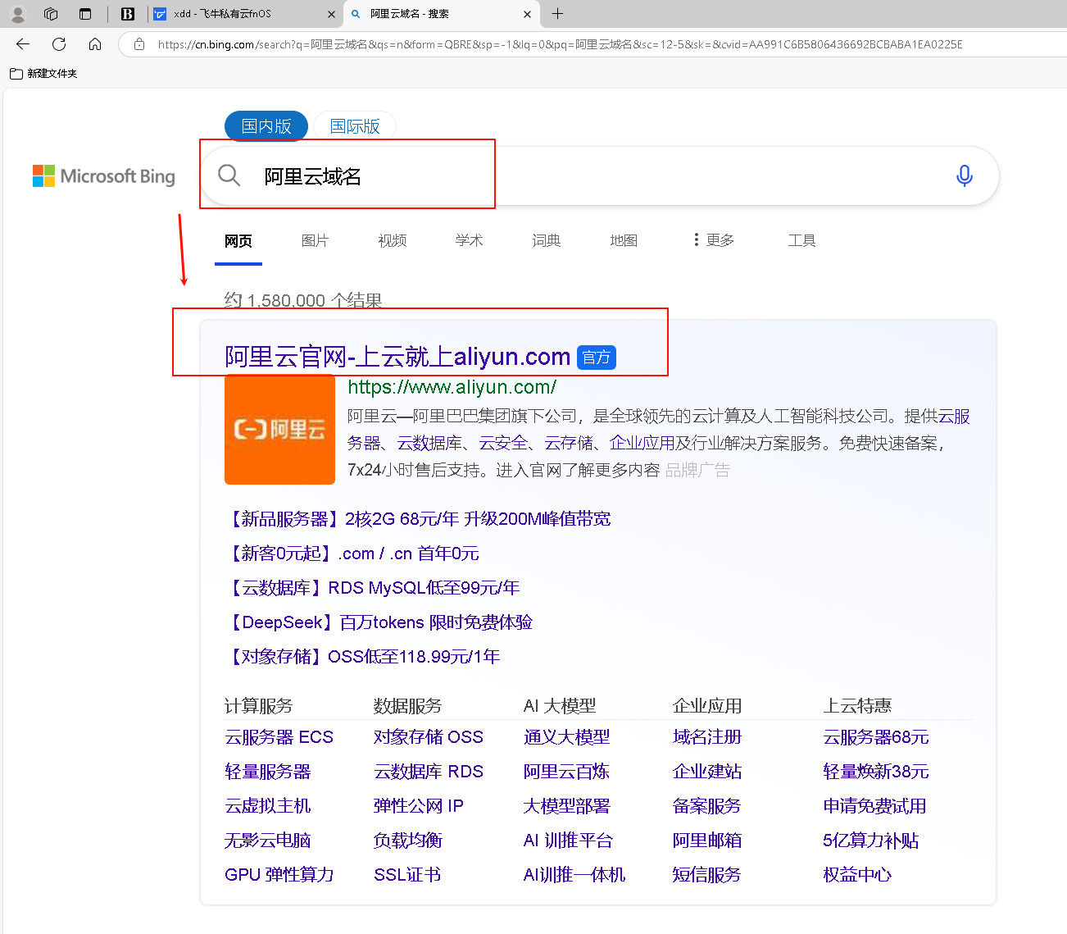Screen dimensions: 1067x934
Task: Close the xdd 飞牛私有云fnOS tab
Action: (331, 14)
